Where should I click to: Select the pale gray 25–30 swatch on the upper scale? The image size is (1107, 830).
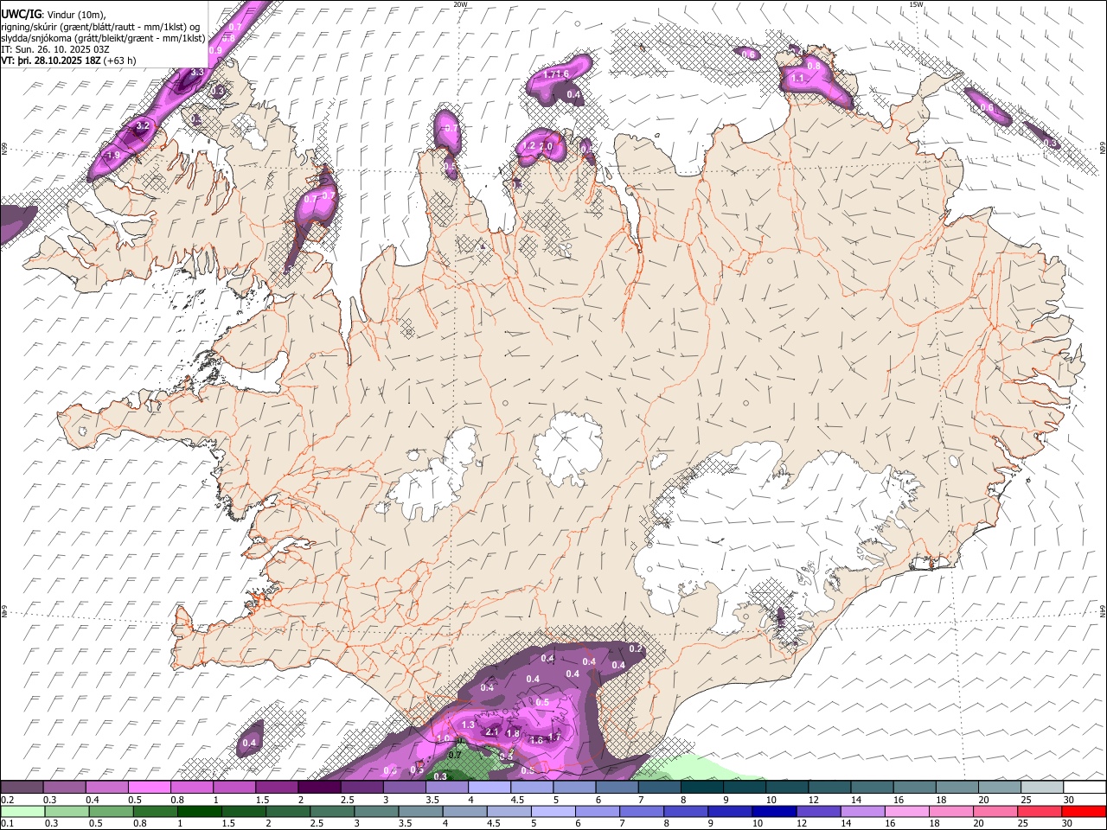(x=1042, y=787)
